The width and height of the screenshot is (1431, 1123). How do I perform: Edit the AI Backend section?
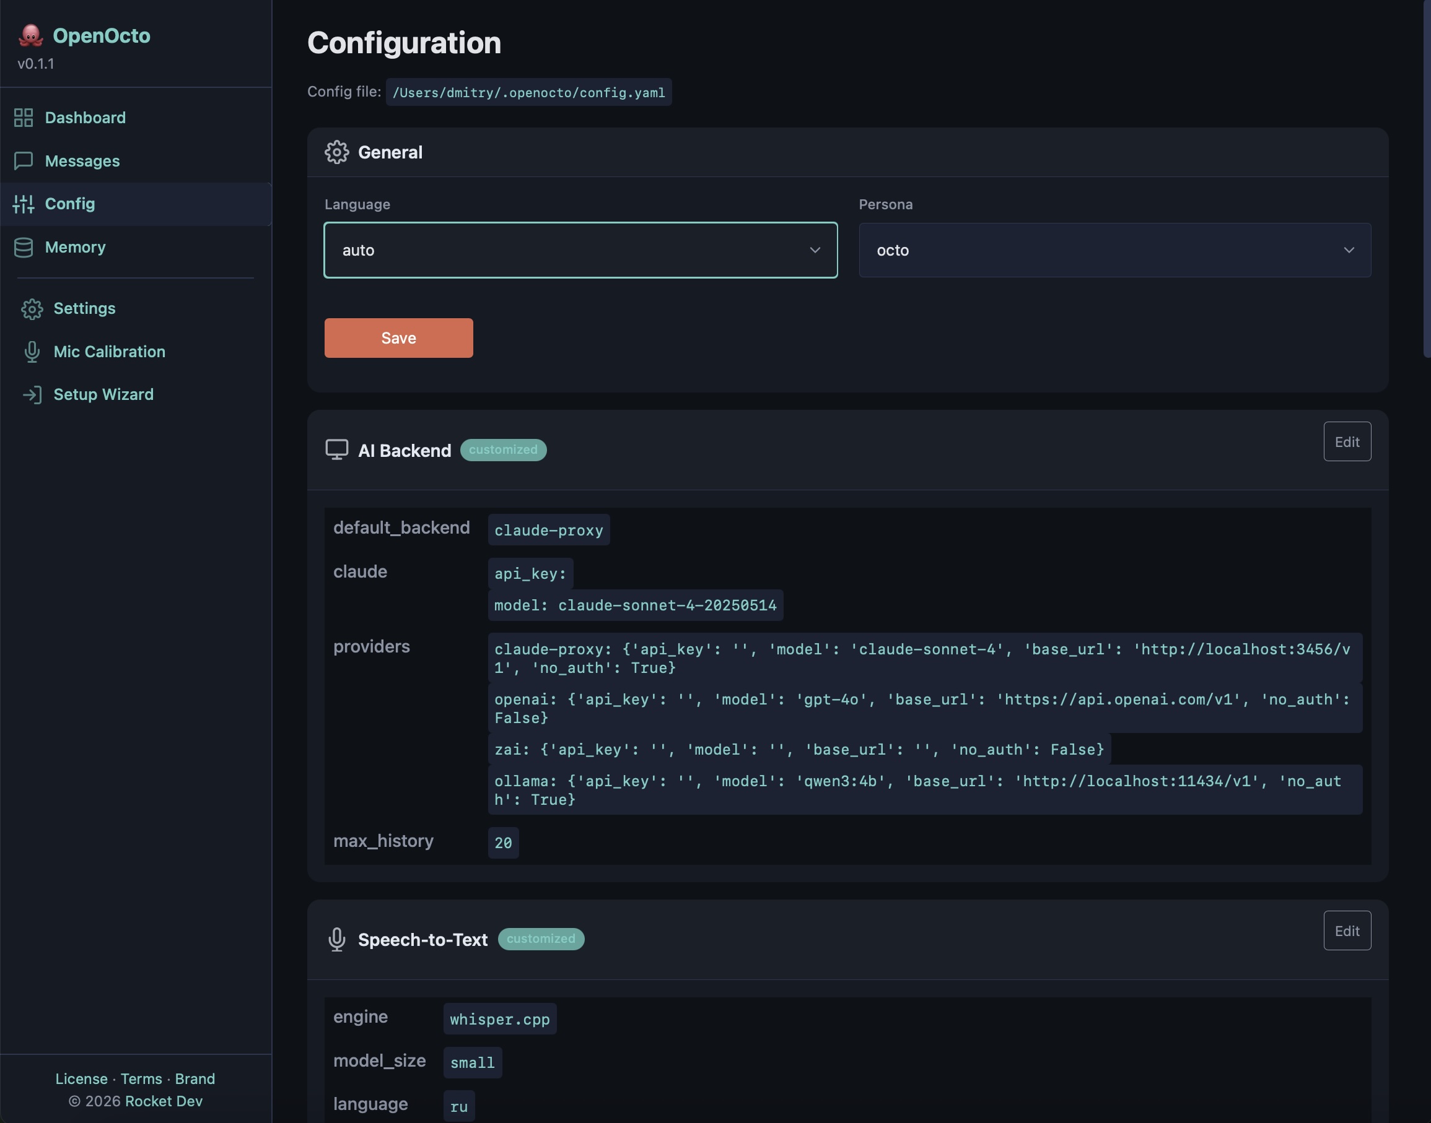point(1347,442)
